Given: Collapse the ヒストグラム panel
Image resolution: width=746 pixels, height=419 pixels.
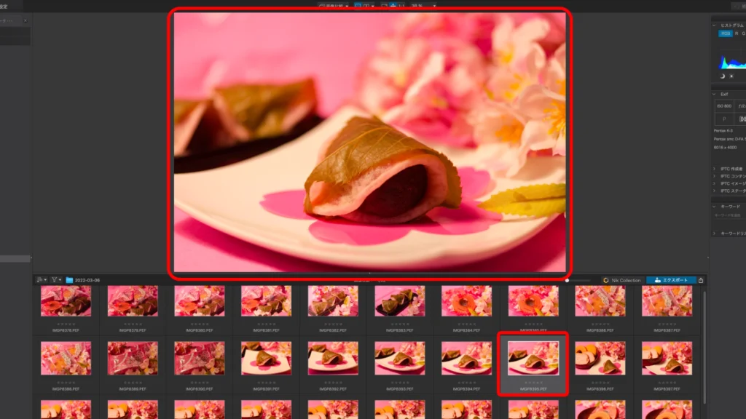Looking at the screenshot, I should click(715, 25).
